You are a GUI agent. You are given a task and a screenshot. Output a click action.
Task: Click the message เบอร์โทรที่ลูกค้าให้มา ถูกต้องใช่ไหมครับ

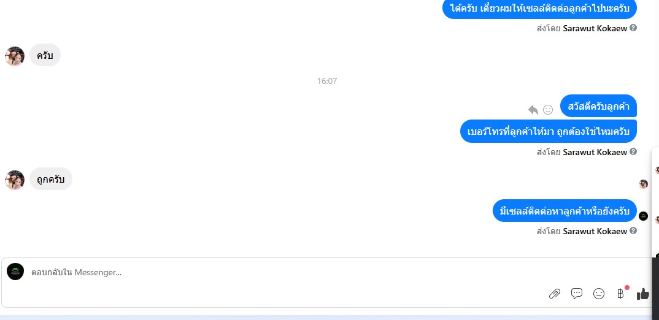click(548, 131)
